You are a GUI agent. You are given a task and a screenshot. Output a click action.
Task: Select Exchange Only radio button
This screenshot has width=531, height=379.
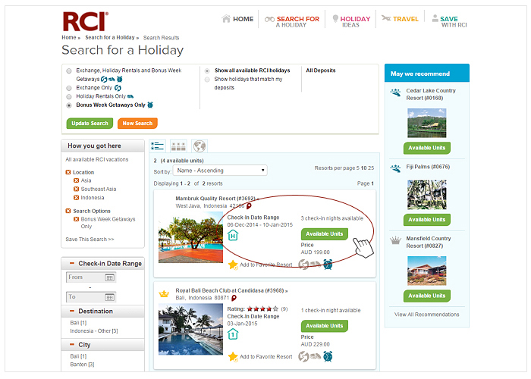coord(69,89)
